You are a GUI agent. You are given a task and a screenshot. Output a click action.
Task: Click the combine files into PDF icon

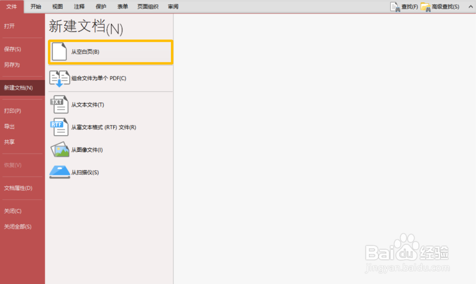click(59, 78)
